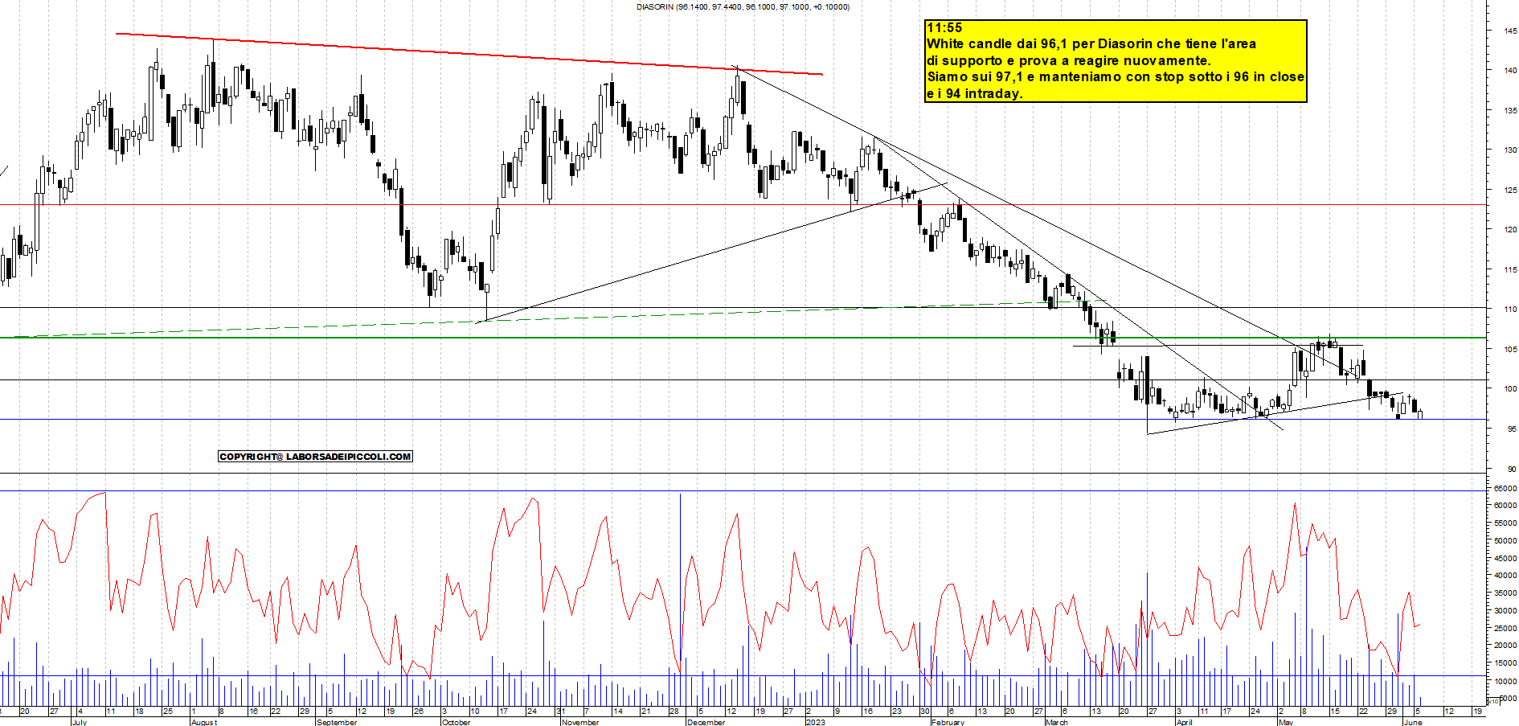Click the 'Siamo sui 97,1' note line

pyautogui.click(x=1116, y=77)
